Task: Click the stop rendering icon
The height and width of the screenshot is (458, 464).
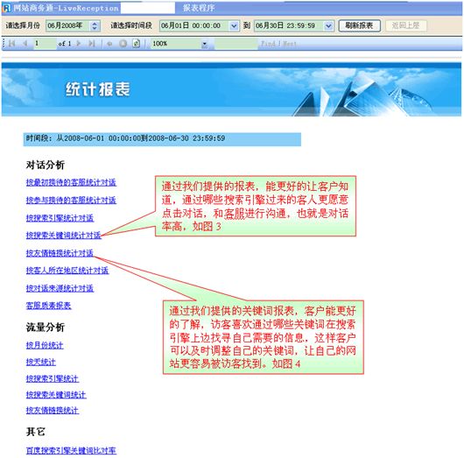Action: (x=123, y=44)
